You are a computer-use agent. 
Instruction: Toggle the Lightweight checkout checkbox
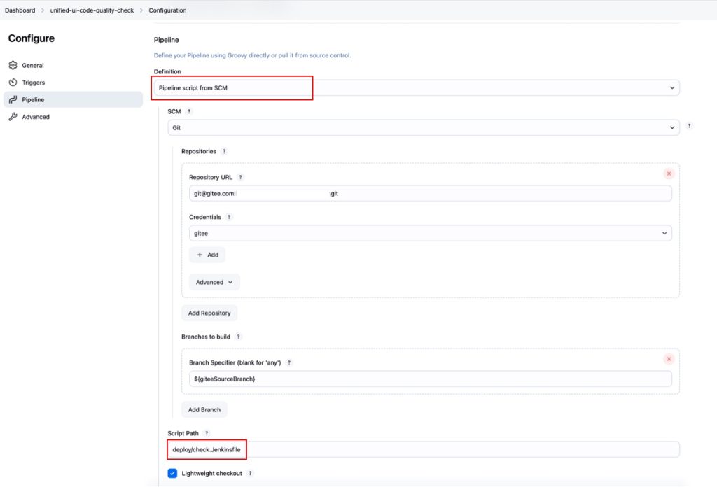(173, 474)
